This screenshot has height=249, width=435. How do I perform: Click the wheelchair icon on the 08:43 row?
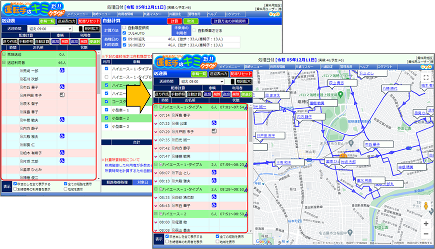[x=214, y=205]
